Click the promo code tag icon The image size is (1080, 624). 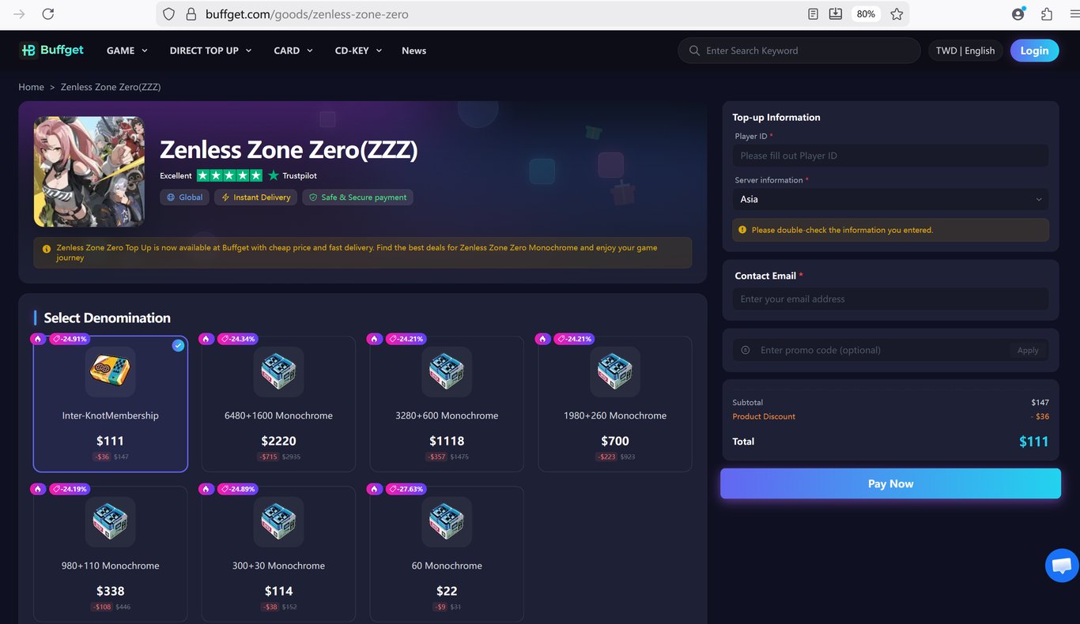click(x=746, y=350)
